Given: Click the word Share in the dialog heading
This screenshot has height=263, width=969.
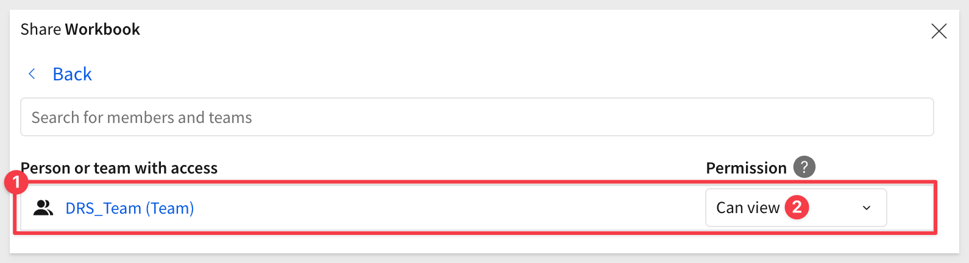Looking at the screenshot, I should [41, 29].
